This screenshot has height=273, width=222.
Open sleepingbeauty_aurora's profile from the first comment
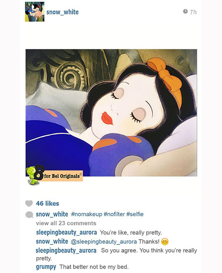click(66, 232)
